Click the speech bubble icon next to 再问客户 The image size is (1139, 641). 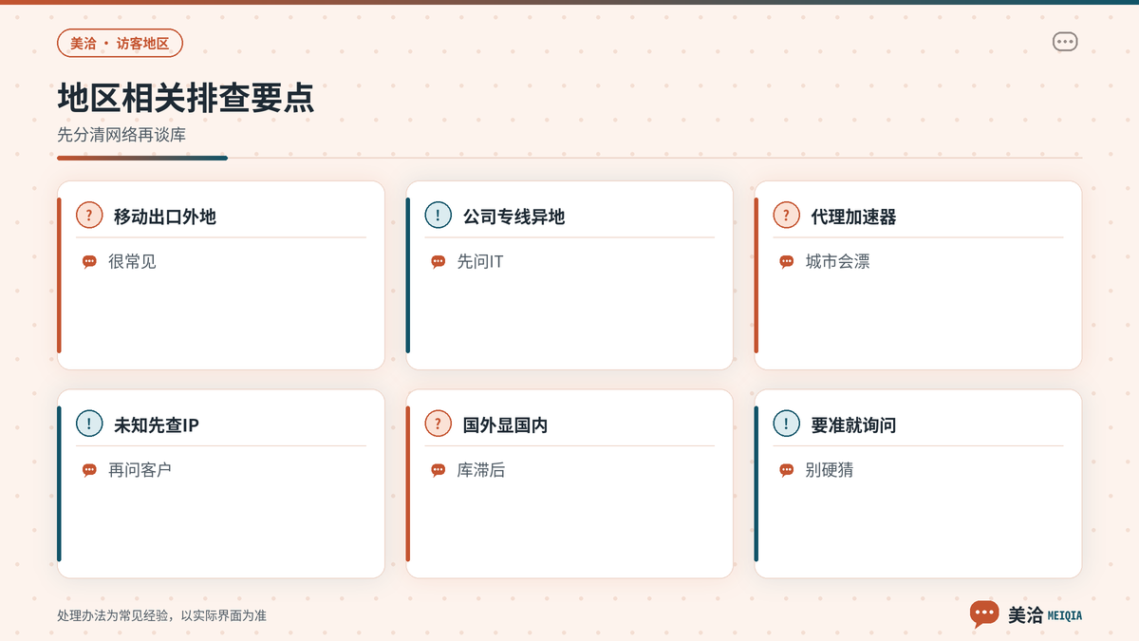[89, 470]
